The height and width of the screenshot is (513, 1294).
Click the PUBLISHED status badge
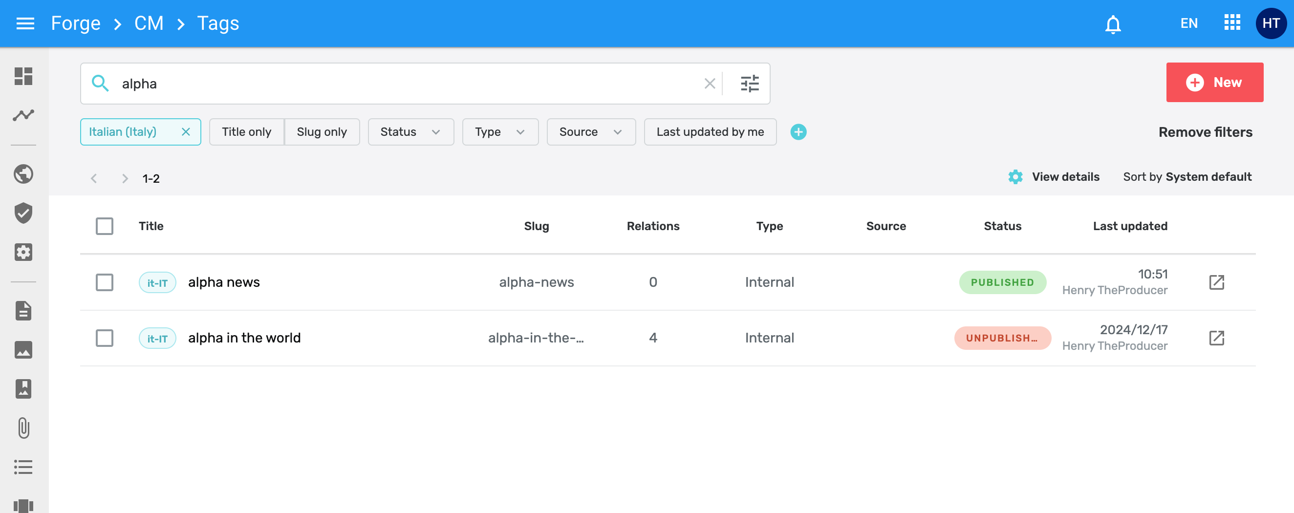tap(1002, 282)
